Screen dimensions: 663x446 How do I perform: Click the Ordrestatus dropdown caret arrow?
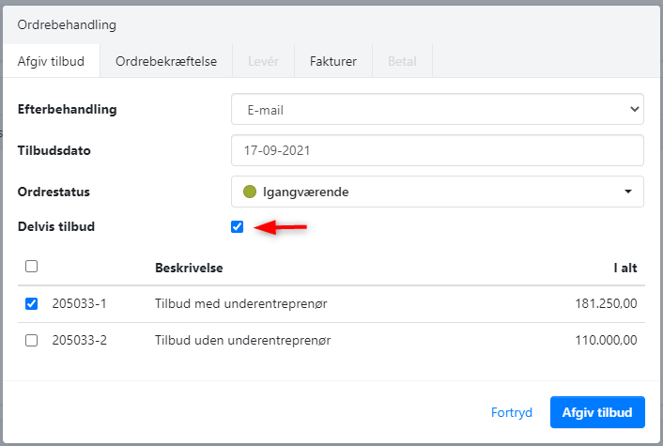(627, 192)
